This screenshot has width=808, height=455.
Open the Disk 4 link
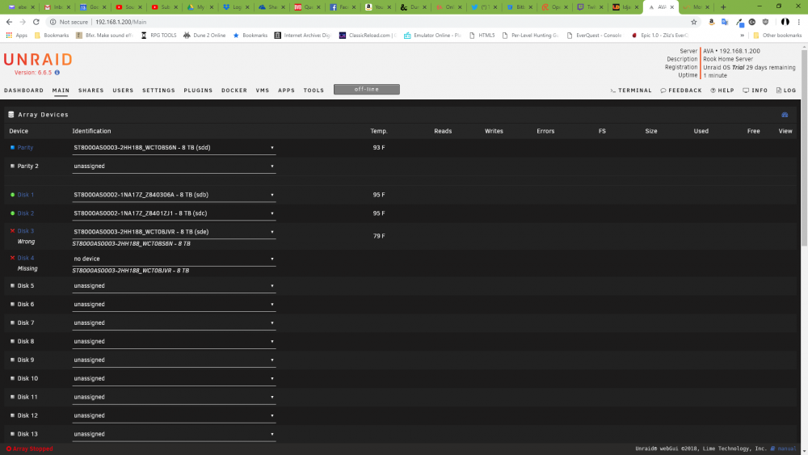click(26, 258)
